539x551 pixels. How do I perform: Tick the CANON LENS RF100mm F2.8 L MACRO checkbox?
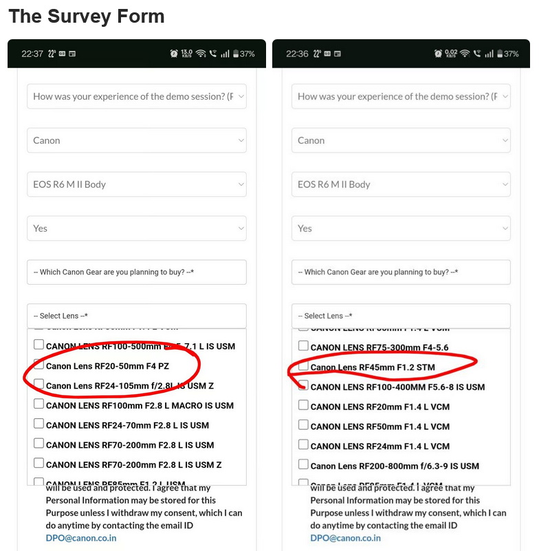[38, 404]
